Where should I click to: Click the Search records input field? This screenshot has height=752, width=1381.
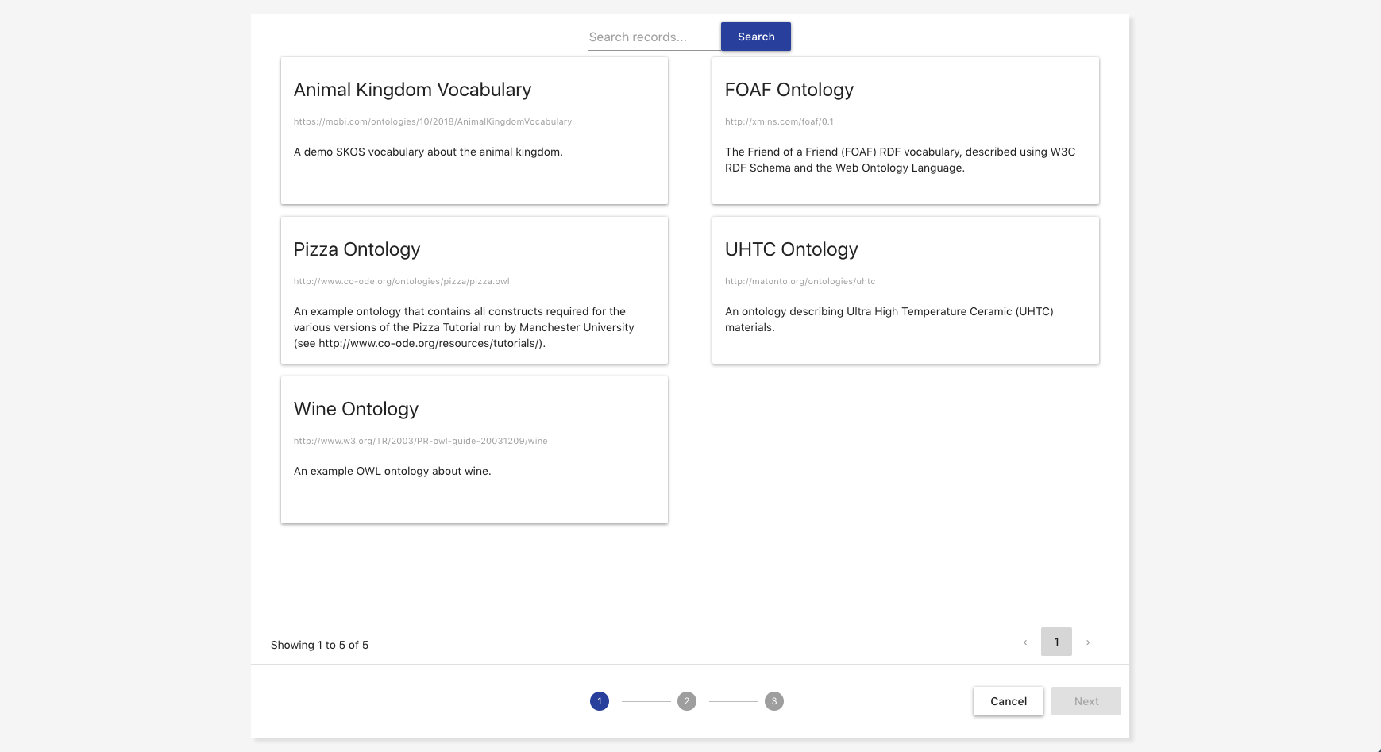tap(653, 37)
